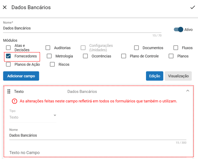Check the Plano de Controle box
198x159 pixels.
tap(124, 56)
